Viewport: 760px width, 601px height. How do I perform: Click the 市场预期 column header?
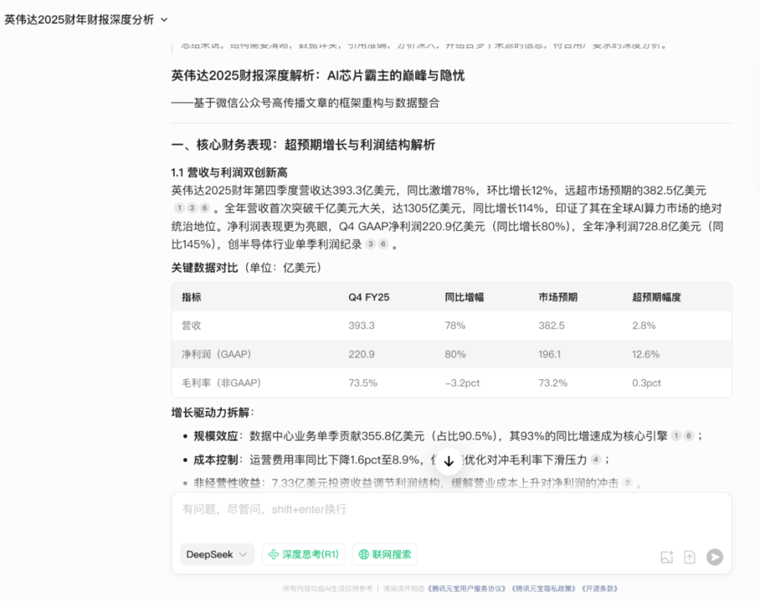pos(557,297)
